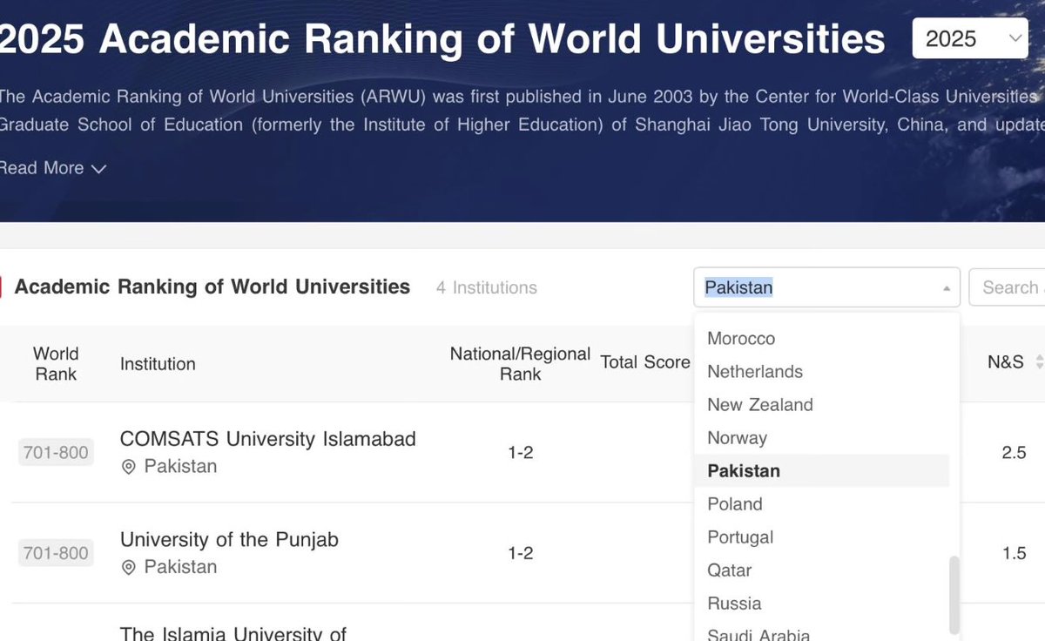Select Qatar in the country list

(x=730, y=570)
